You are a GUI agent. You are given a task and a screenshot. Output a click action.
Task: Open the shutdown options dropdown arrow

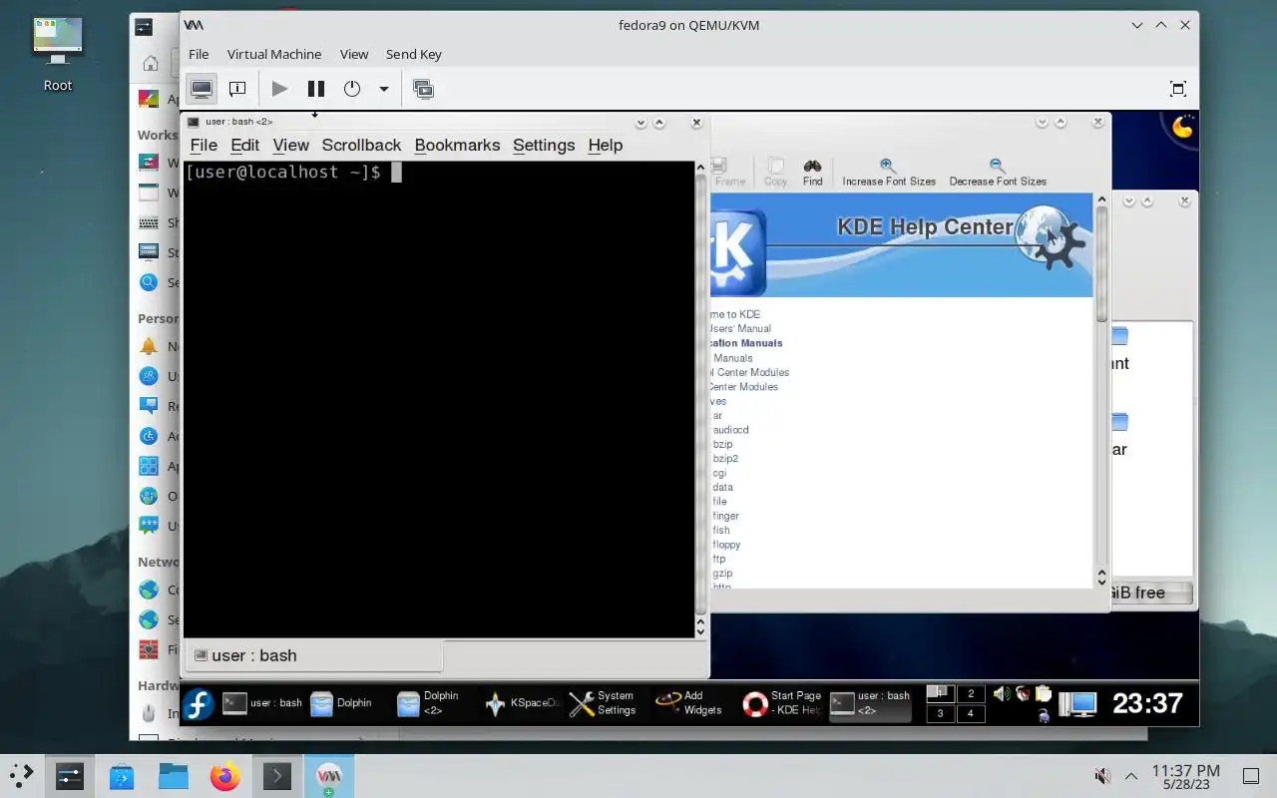[x=383, y=89]
